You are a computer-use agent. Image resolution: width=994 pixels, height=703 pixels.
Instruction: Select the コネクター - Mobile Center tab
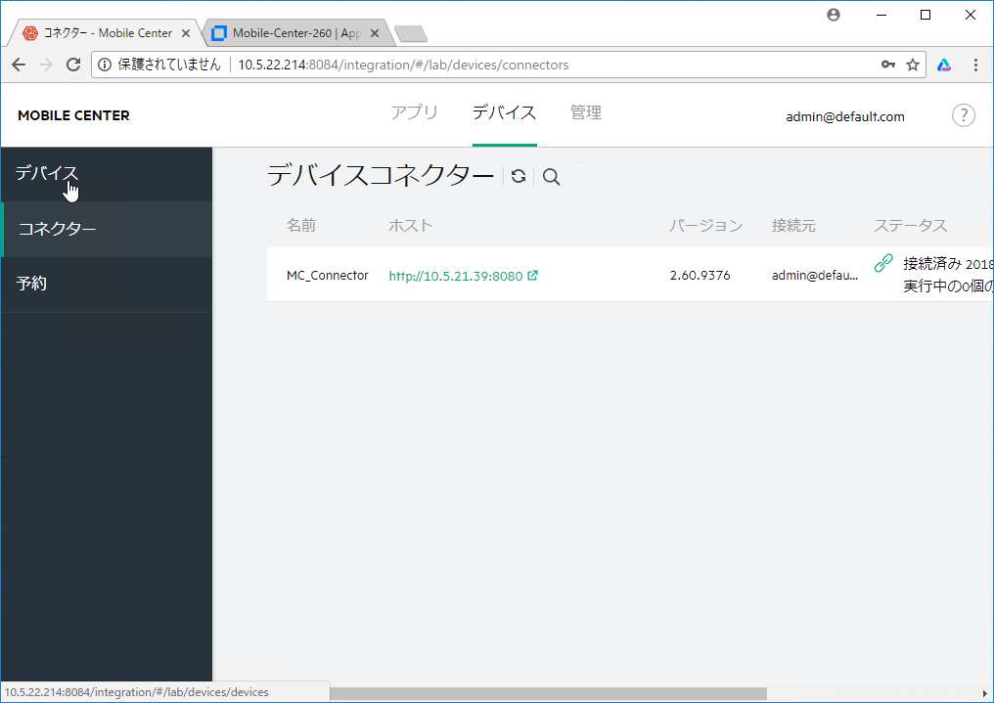coord(107,33)
